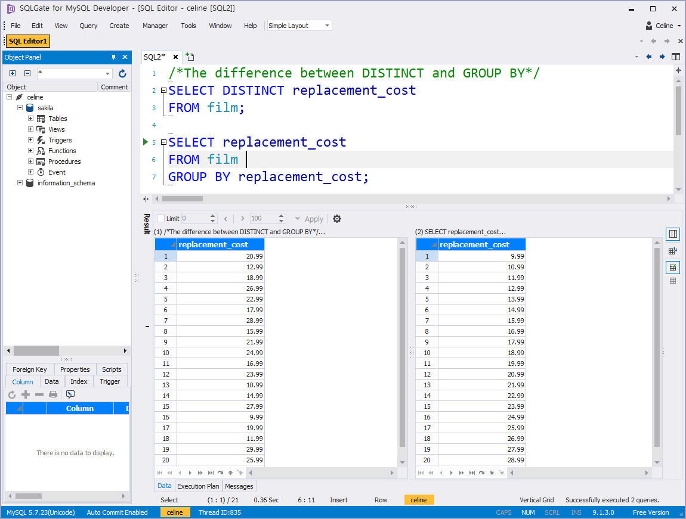Click the Limit value stepper up arrow
This screenshot has height=519, width=686.
[213, 215]
